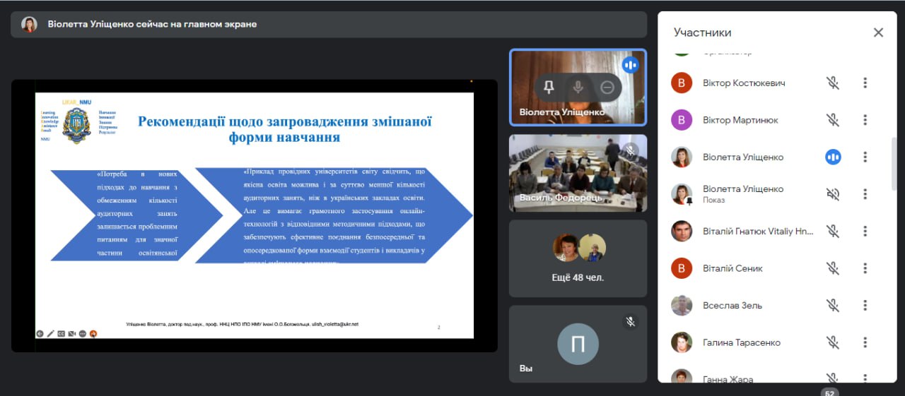Click Василь Федорець video thumbnail
The width and height of the screenshot is (905, 396).
(x=578, y=173)
